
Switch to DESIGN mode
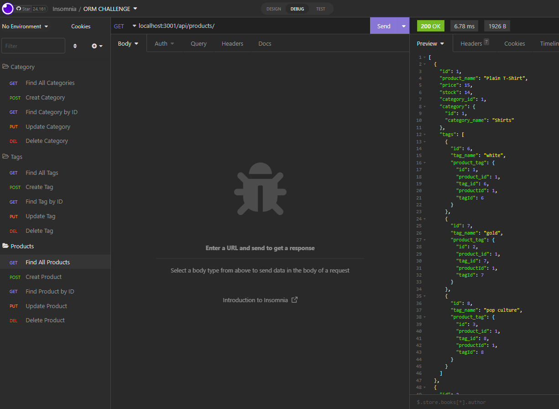click(273, 9)
